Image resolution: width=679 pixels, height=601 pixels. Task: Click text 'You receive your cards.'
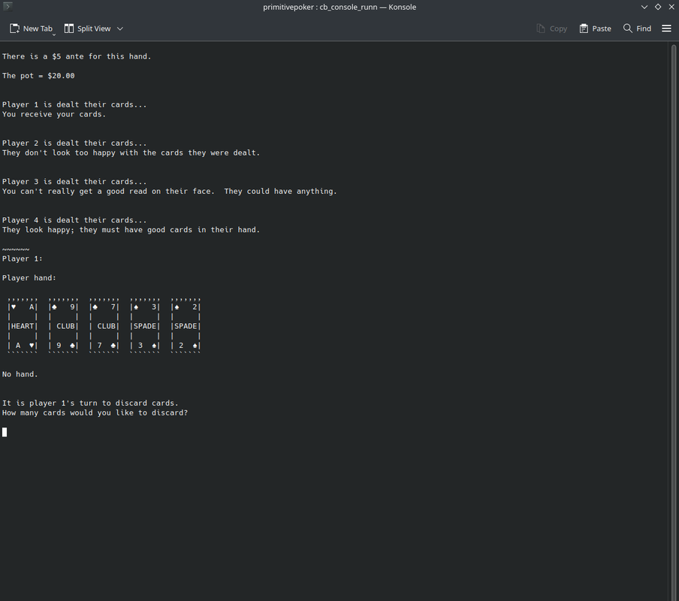click(53, 114)
